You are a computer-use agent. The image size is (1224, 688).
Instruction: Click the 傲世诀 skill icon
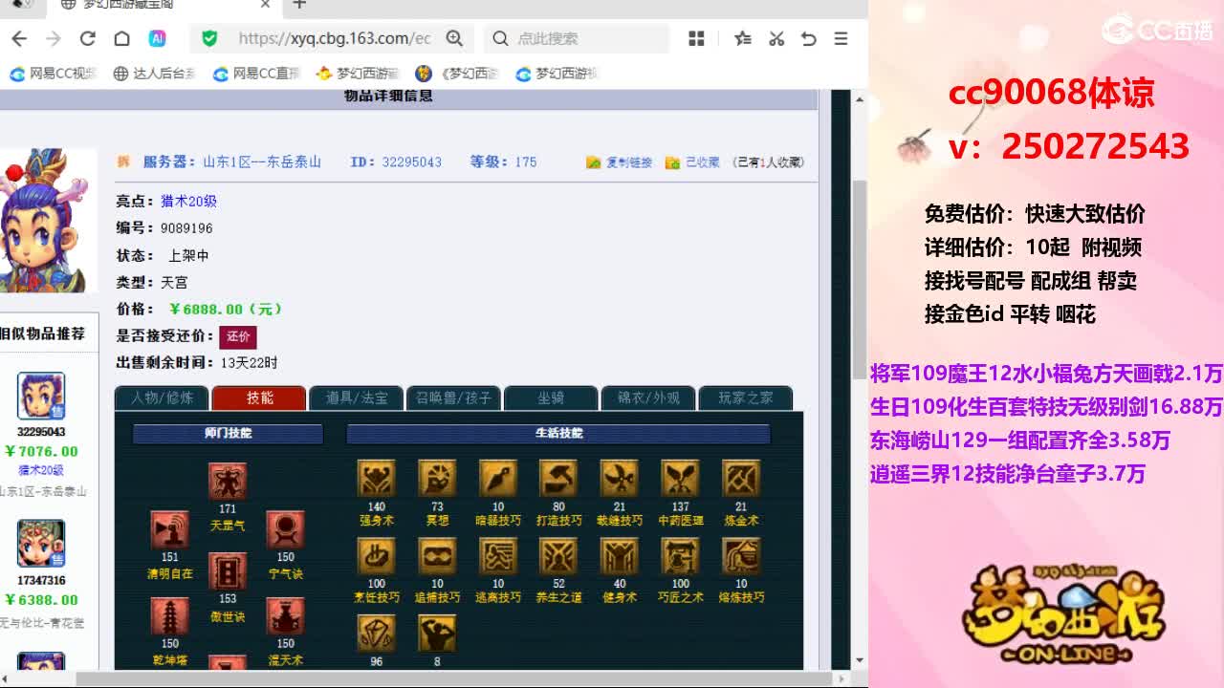point(228,571)
